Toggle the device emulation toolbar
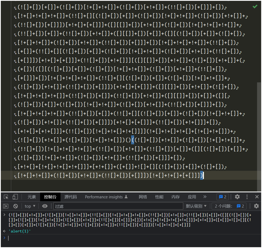The width and height of the screenshot is (262, 248). point(15,197)
